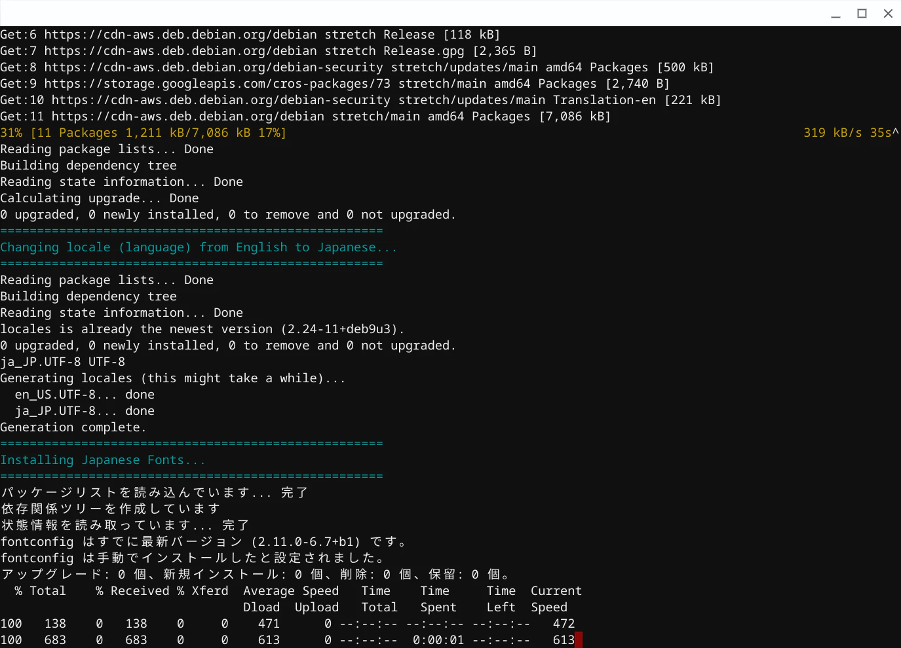This screenshot has height=648, width=901.
Task: Click the "Release.gpg [2,365 B]" line
Action: [x=269, y=51]
